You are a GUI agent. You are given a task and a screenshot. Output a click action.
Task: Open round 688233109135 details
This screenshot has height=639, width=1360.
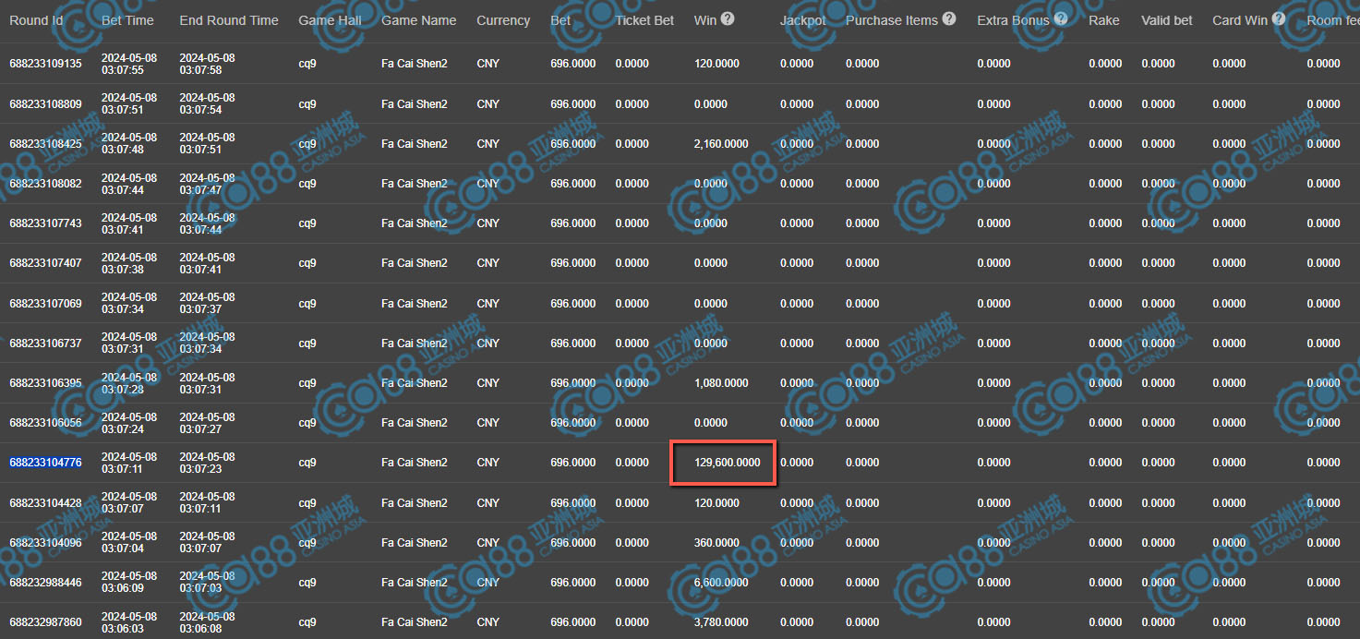tap(45, 64)
